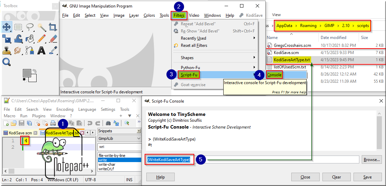The image size is (386, 186).
Task: Choose Console from Script-Fu submenu
Action: [x=274, y=75]
